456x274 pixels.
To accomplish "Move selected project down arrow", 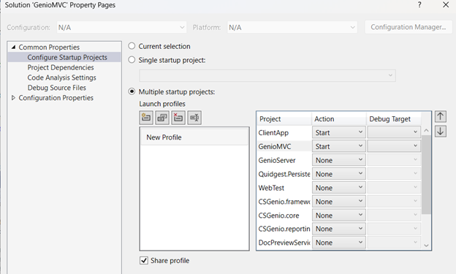I will click(x=441, y=132).
